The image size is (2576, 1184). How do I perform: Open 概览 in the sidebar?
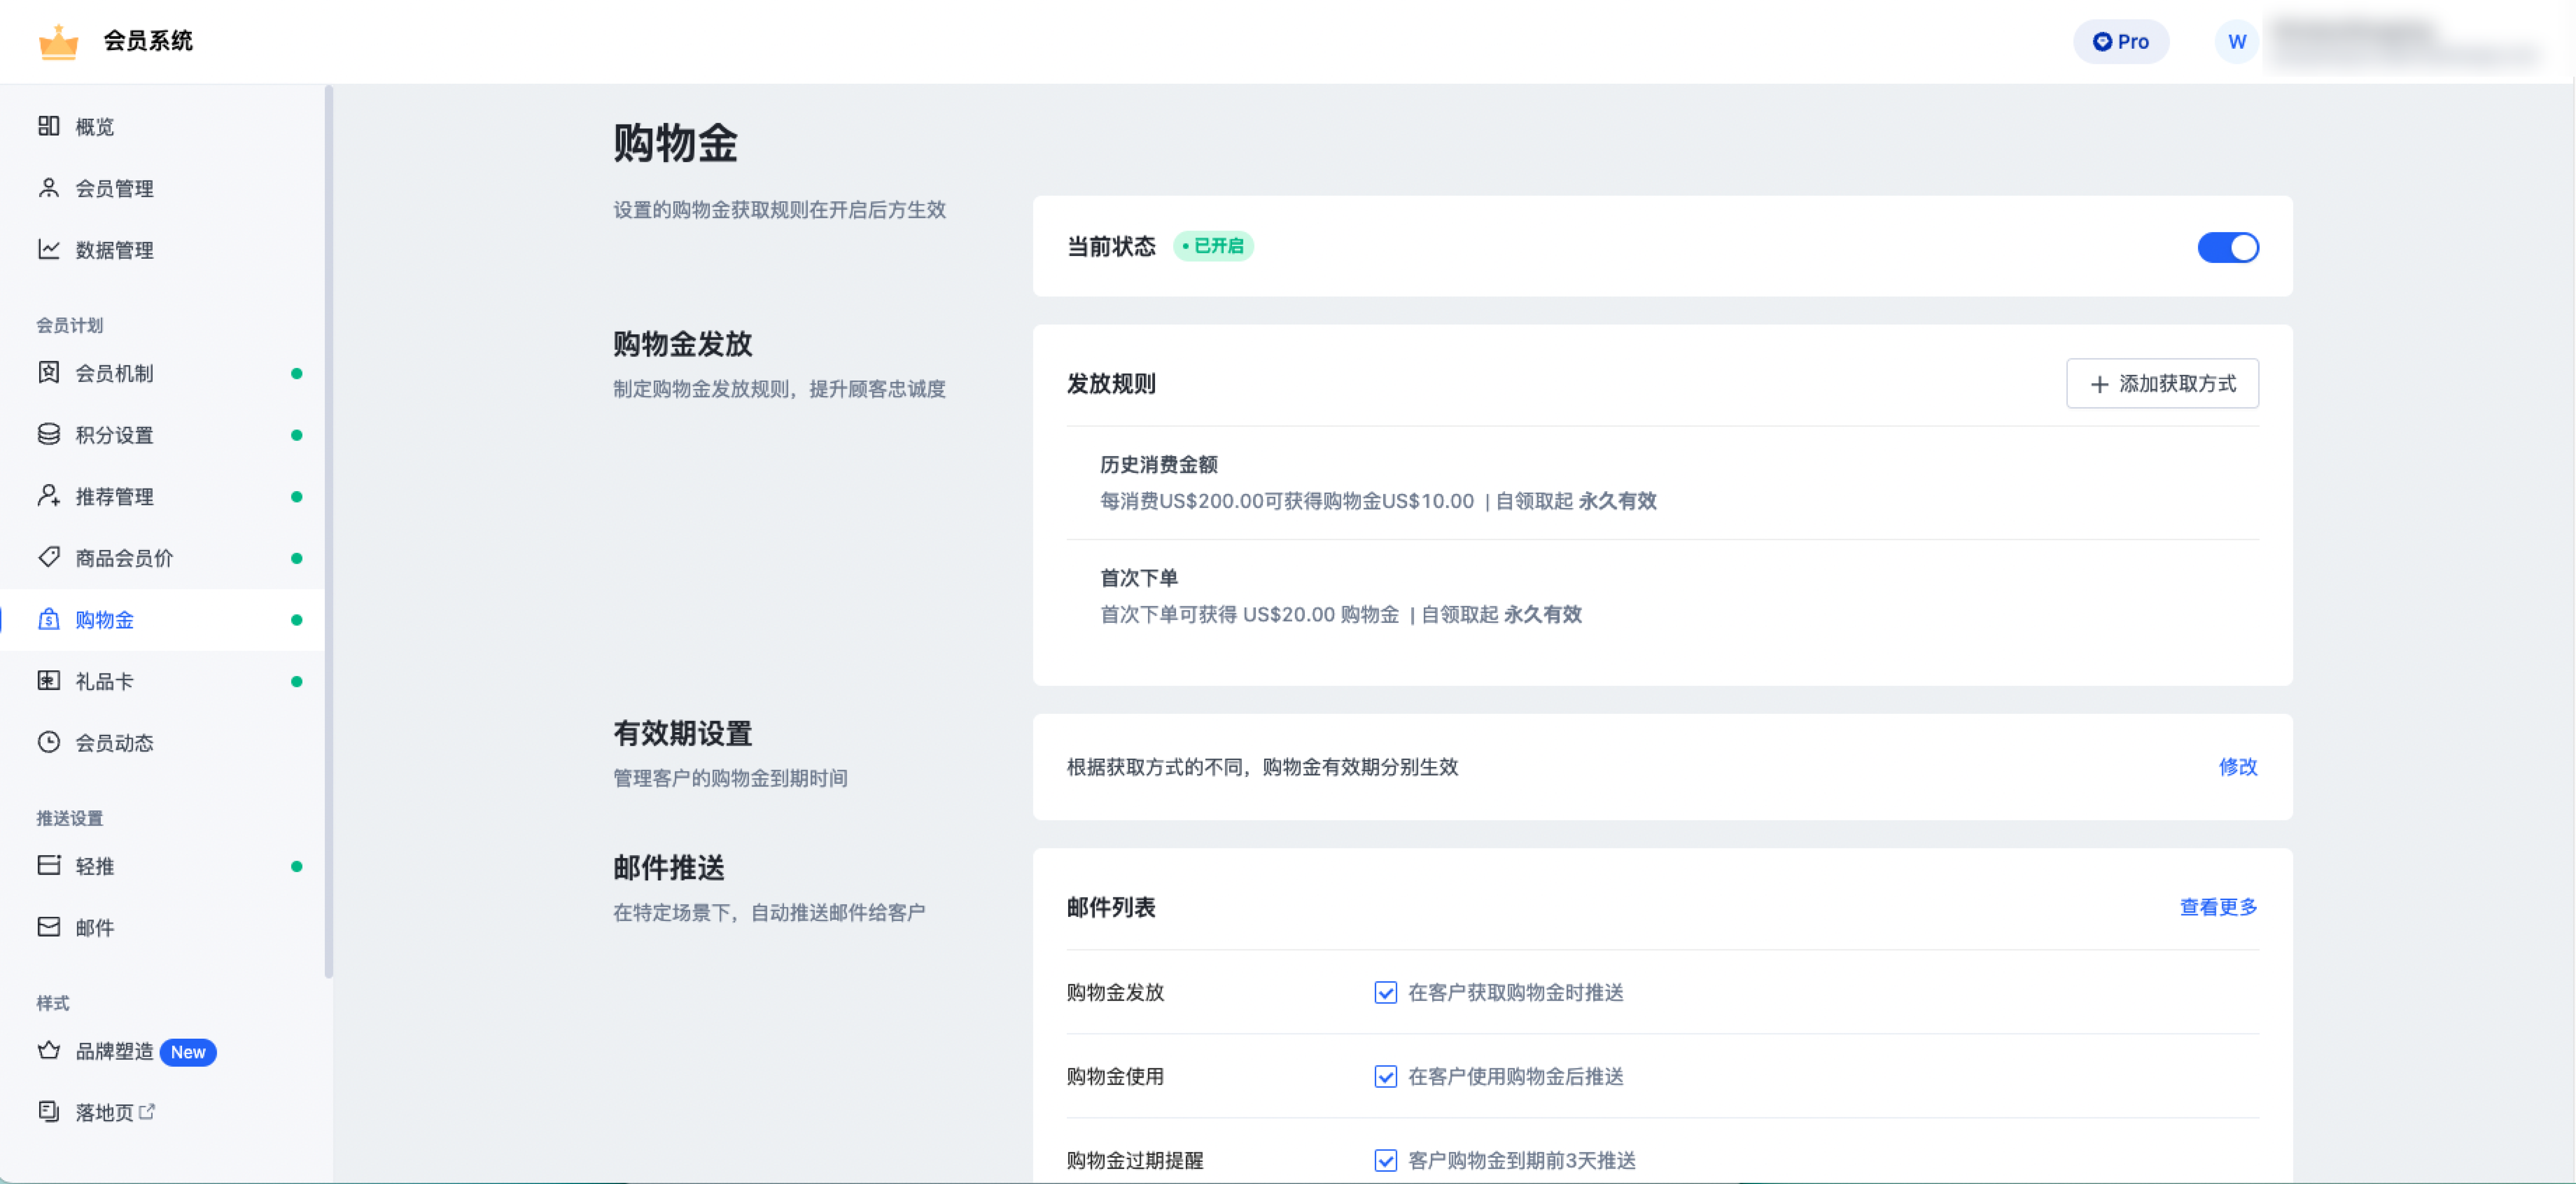click(162, 127)
